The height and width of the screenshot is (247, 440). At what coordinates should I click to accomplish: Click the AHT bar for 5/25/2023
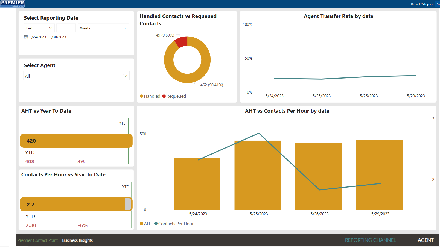tap(258, 175)
